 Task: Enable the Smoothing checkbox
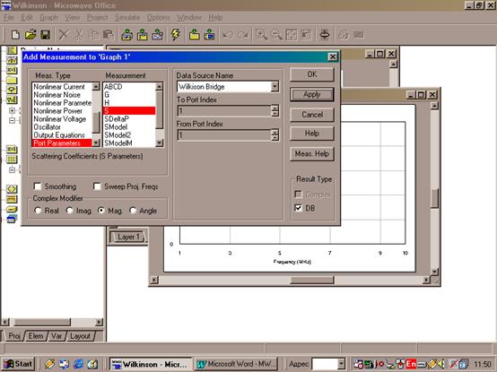point(38,186)
